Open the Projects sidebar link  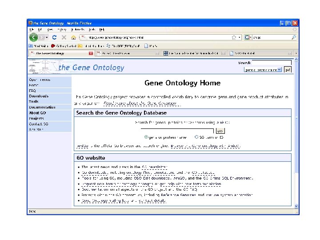pos(36,118)
